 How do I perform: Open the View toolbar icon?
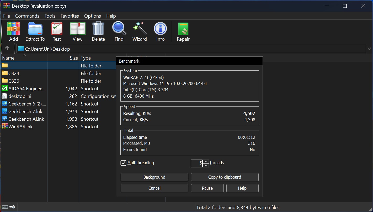(77, 29)
